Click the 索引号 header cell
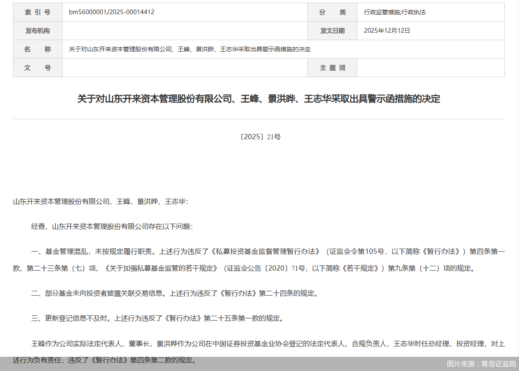The image size is (519, 371). 38,12
